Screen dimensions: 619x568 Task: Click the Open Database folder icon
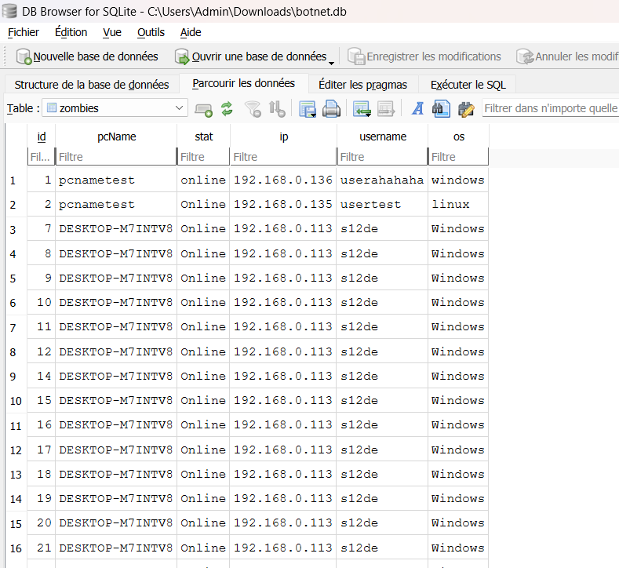pos(182,56)
